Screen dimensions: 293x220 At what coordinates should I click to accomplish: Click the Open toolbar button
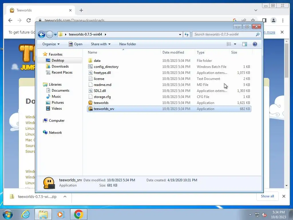click(x=76, y=44)
